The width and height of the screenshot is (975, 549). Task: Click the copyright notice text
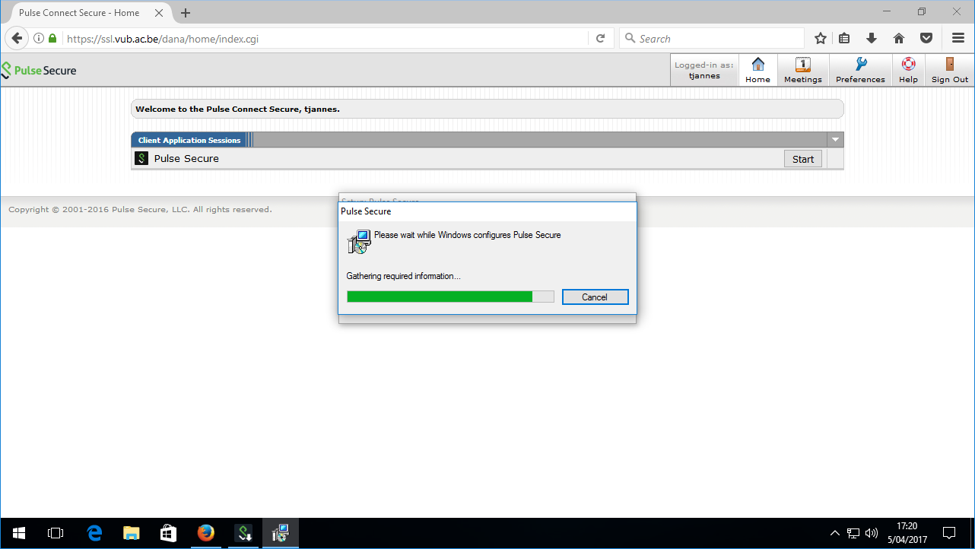pos(140,209)
